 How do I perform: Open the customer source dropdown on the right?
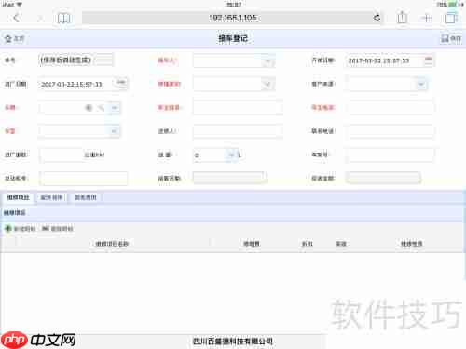(421, 84)
